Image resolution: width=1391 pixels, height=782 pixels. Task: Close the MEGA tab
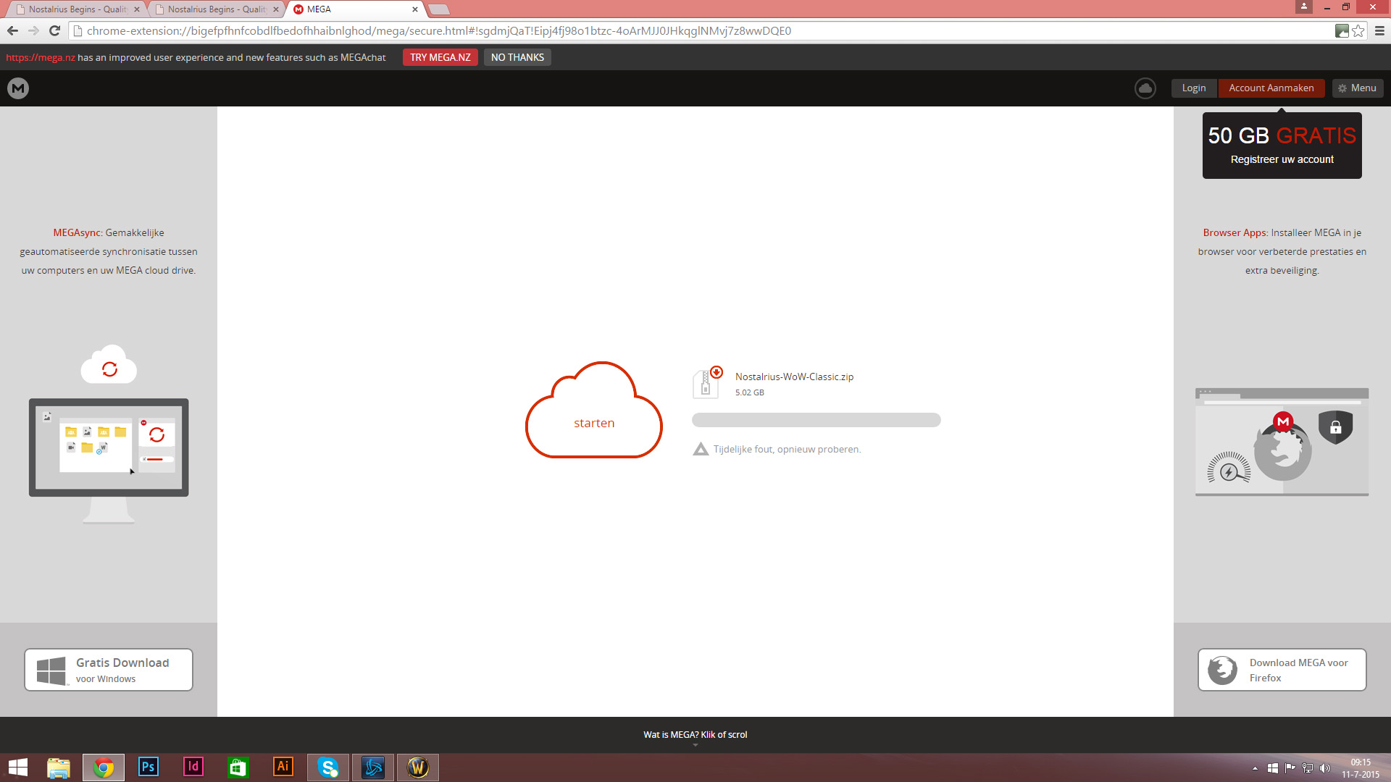[x=415, y=9]
